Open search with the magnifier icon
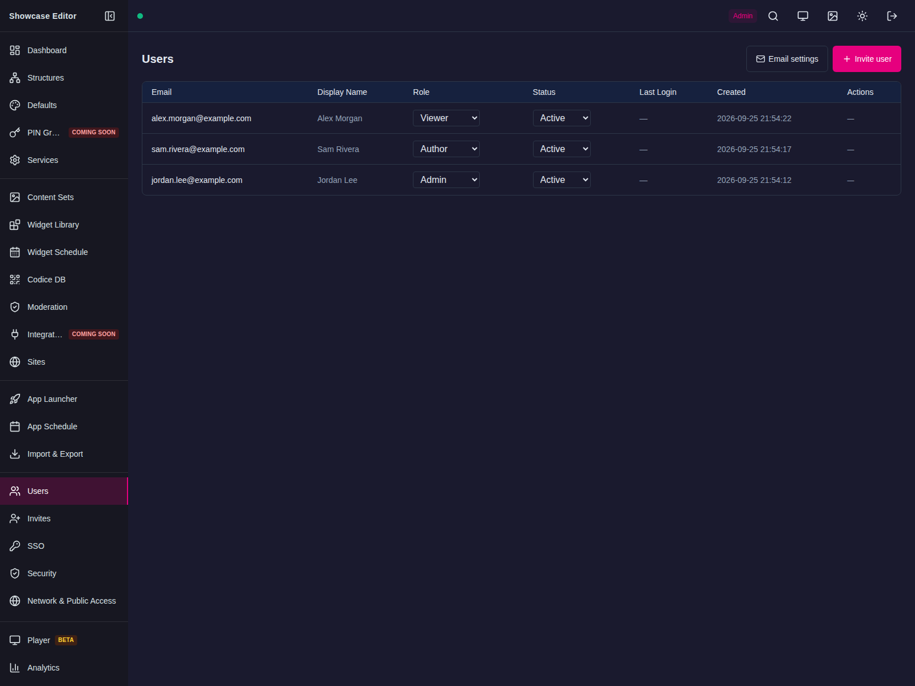Image resolution: width=915 pixels, height=686 pixels. tap(773, 16)
